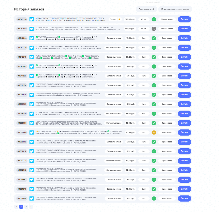Go to previous page arrow

(x=16, y=207)
